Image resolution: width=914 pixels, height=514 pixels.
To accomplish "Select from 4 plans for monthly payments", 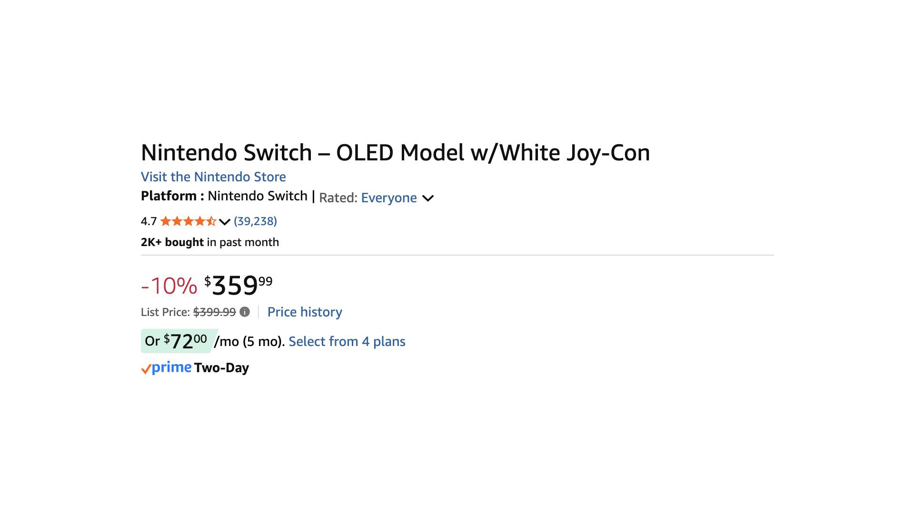I will coord(347,341).
